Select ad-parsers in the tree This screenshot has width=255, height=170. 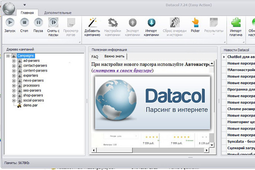coord(31,61)
